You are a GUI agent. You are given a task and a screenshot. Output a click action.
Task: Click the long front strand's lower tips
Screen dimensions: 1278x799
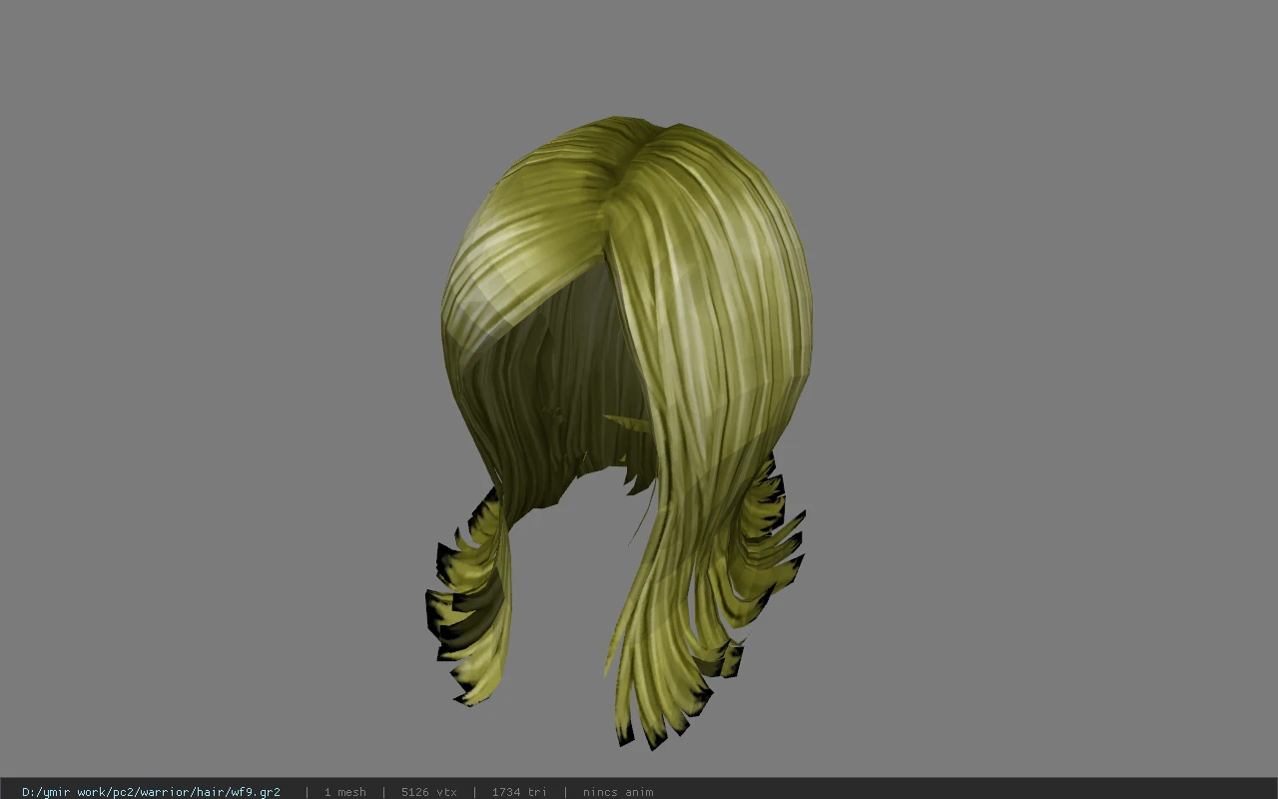click(x=659, y=709)
